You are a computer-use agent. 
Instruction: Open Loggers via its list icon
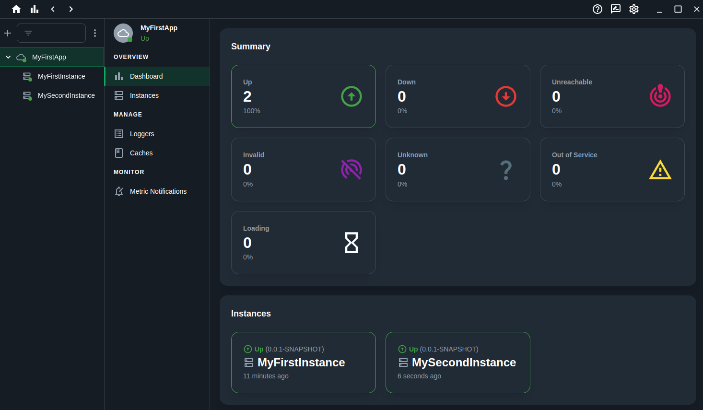(x=118, y=133)
